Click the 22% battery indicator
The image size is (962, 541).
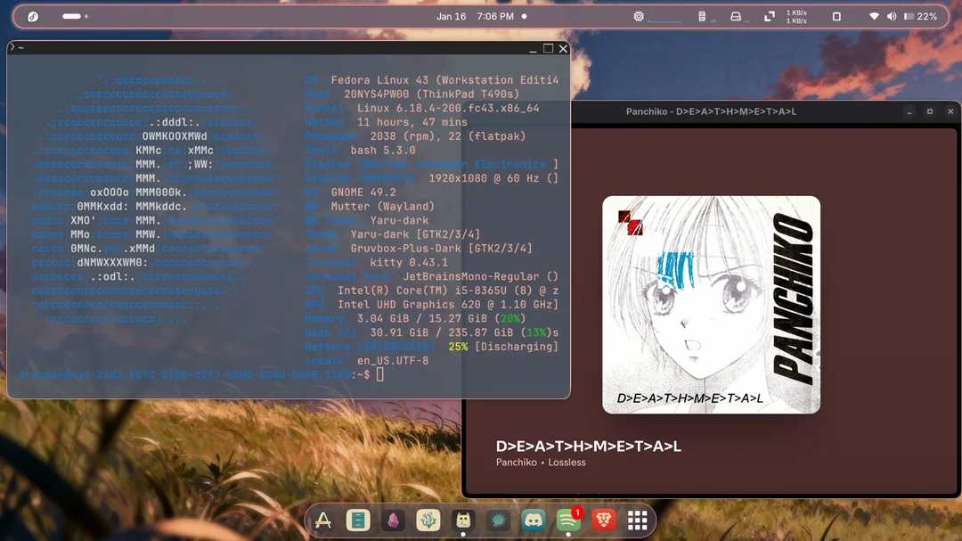[921, 17]
